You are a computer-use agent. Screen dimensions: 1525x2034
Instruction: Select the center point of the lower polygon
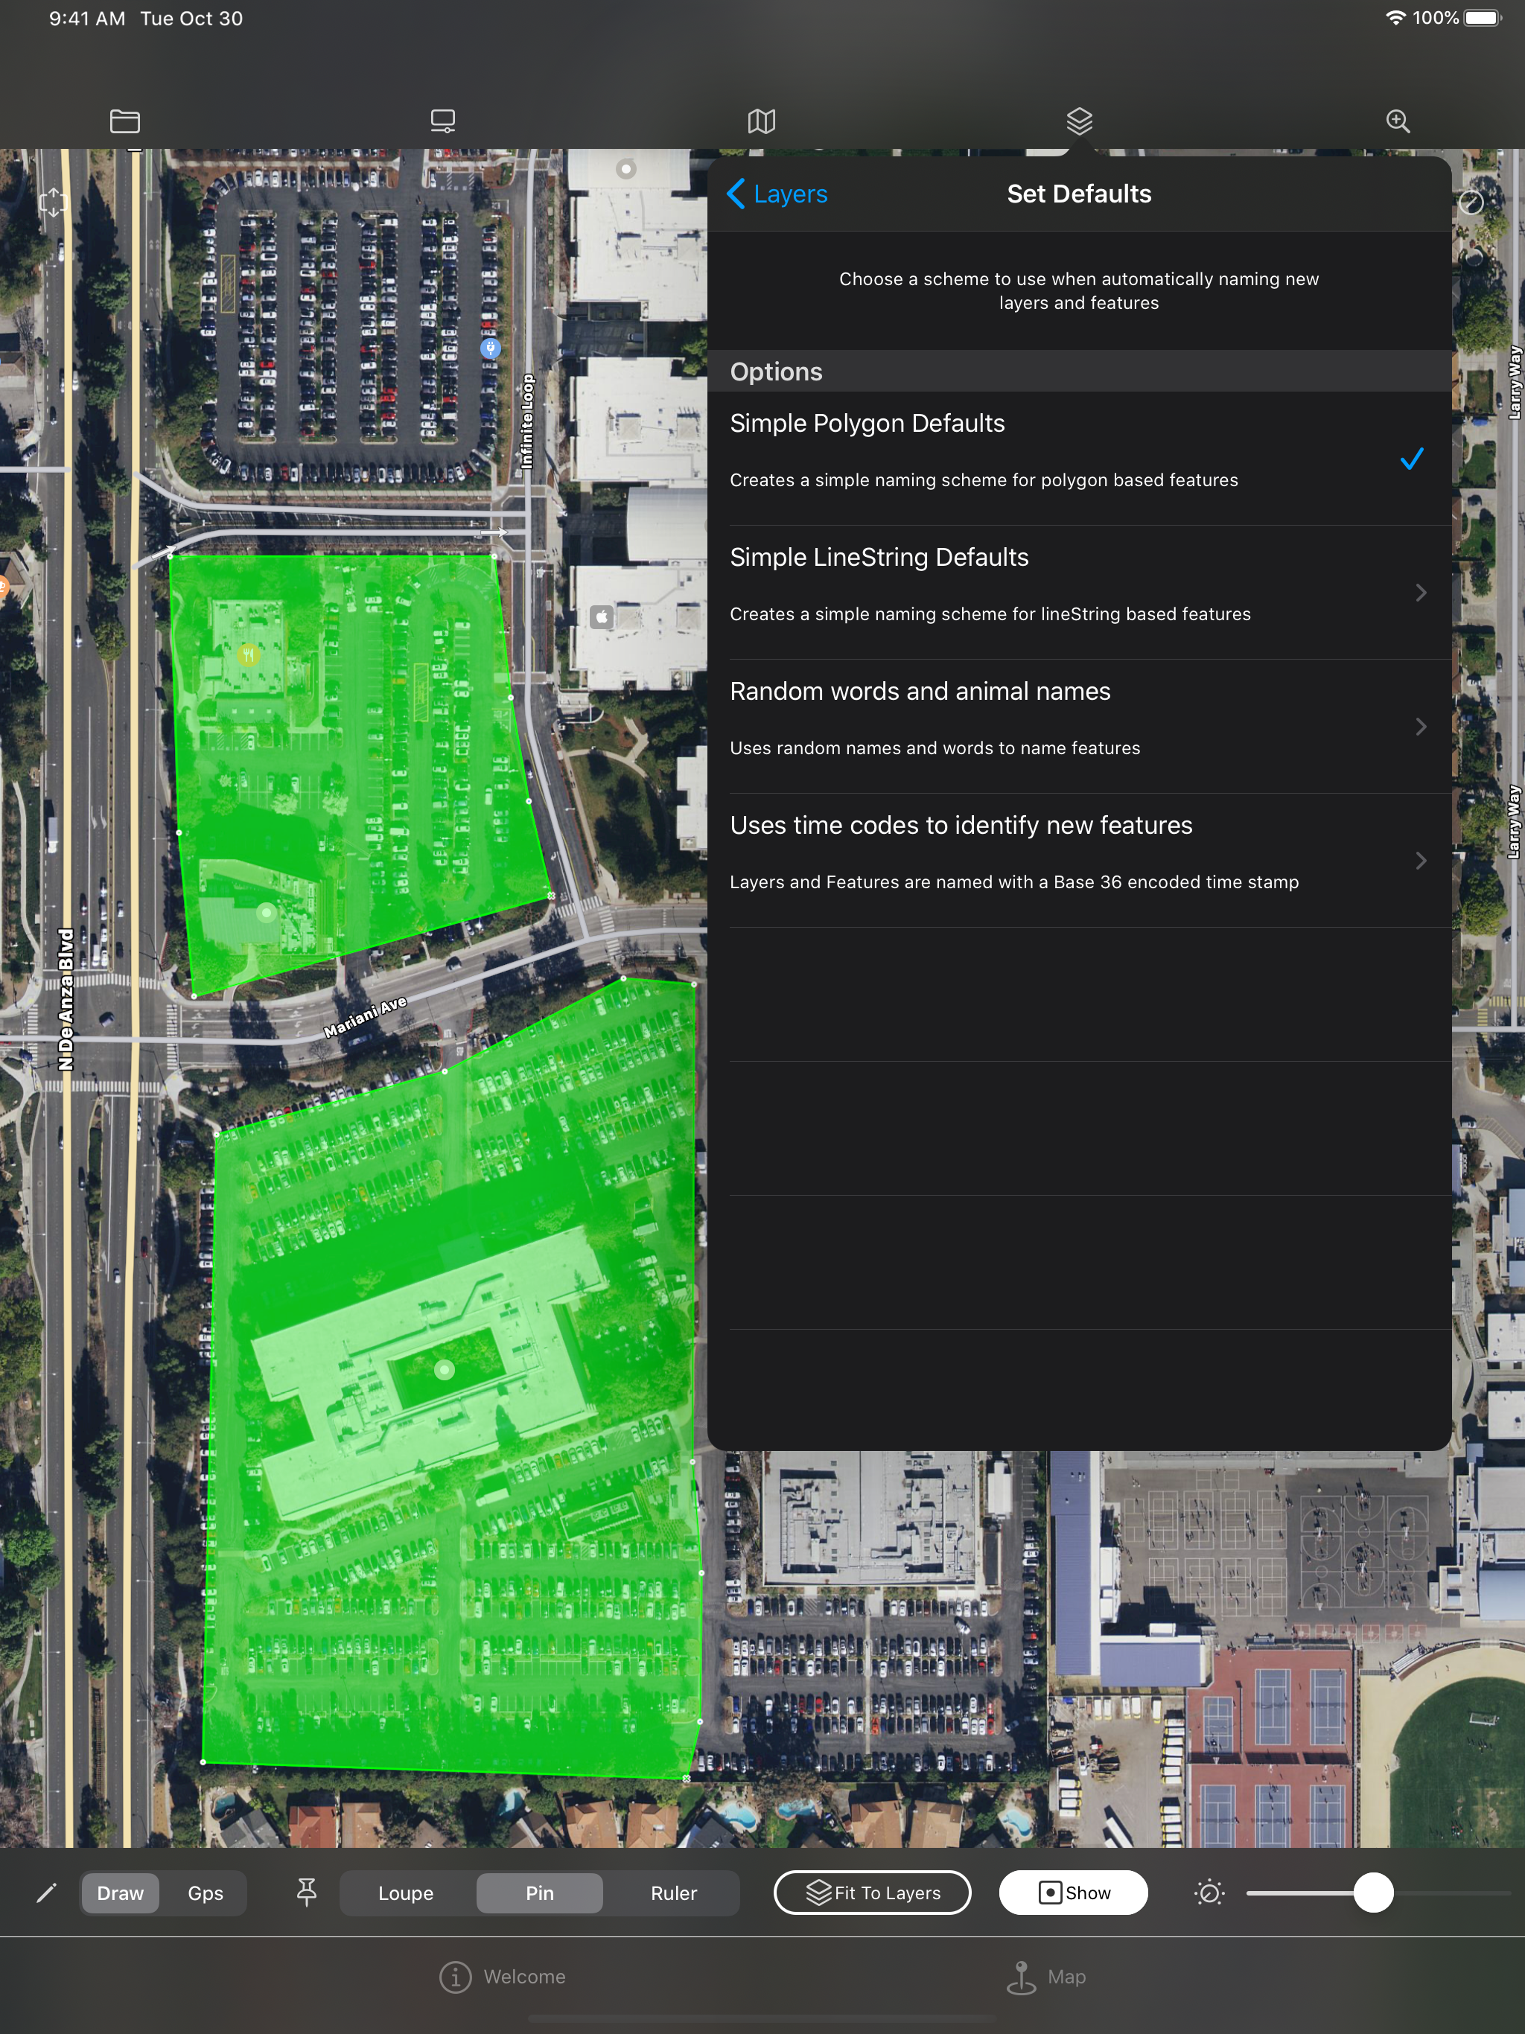(x=445, y=1370)
